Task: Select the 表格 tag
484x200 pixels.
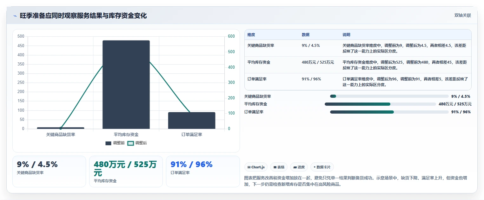Action: pyautogui.click(x=279, y=167)
